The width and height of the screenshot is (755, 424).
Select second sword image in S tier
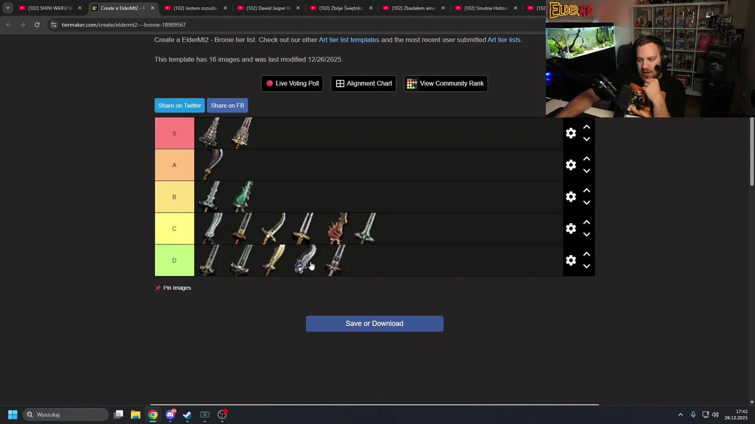click(x=241, y=133)
